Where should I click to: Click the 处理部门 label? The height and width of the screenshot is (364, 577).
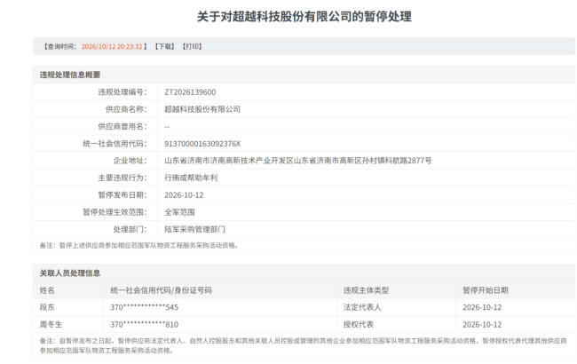tap(130, 230)
